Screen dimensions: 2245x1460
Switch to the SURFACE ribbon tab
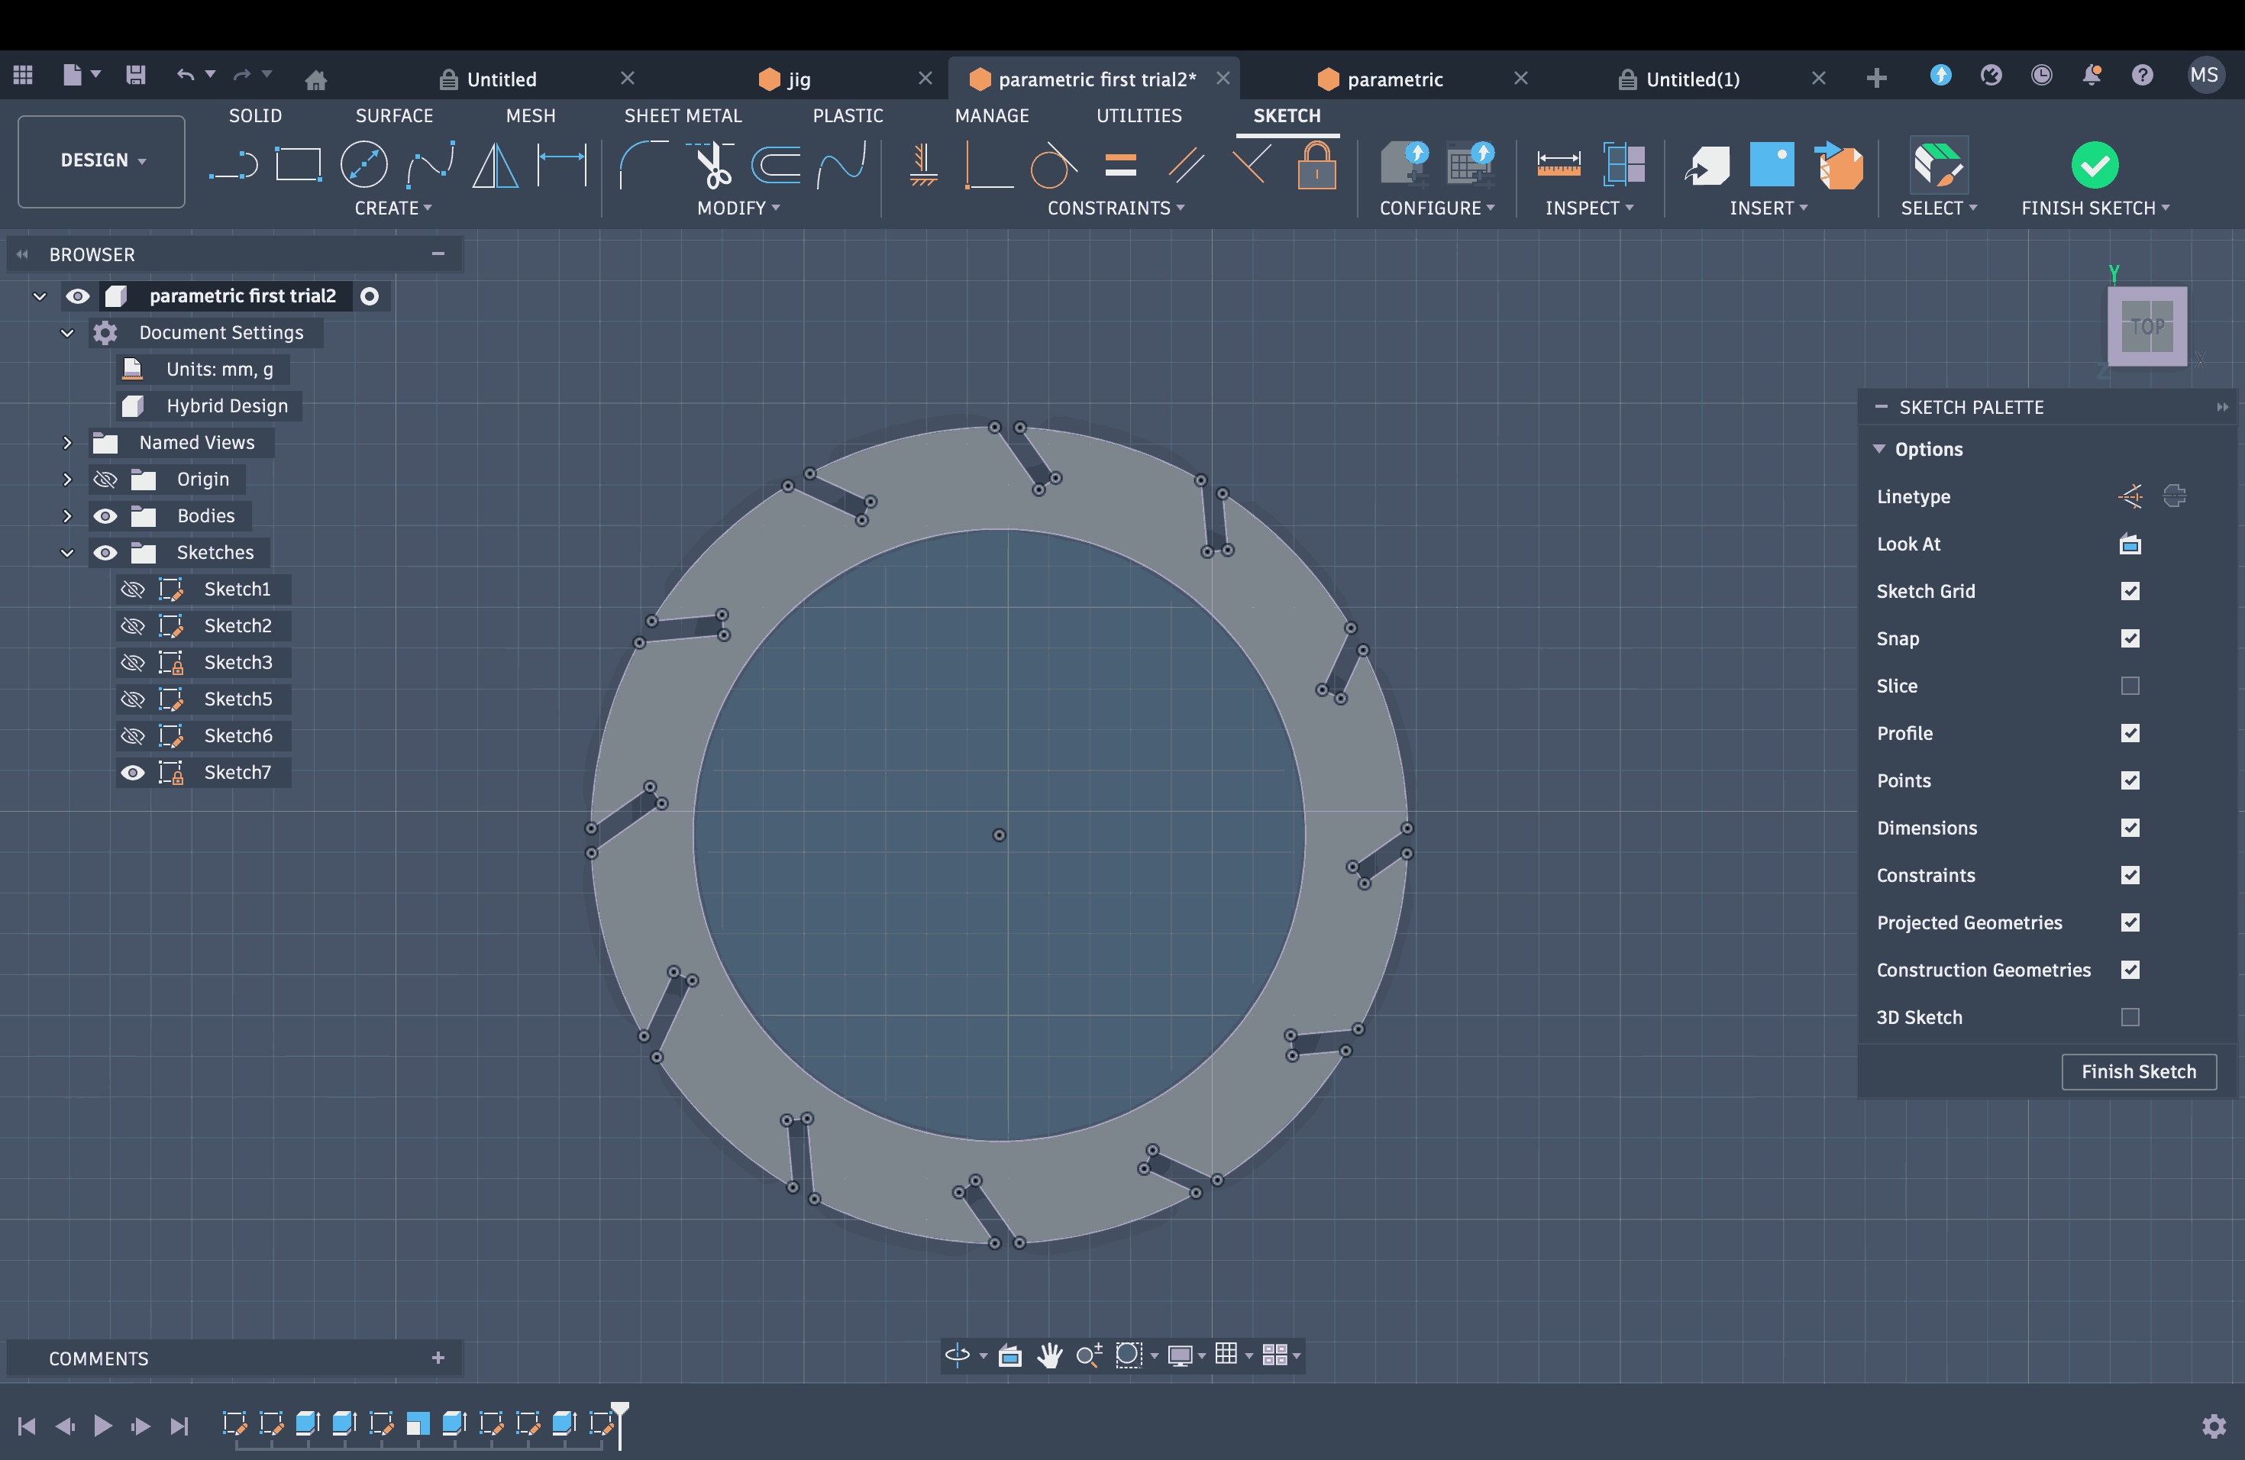393,115
